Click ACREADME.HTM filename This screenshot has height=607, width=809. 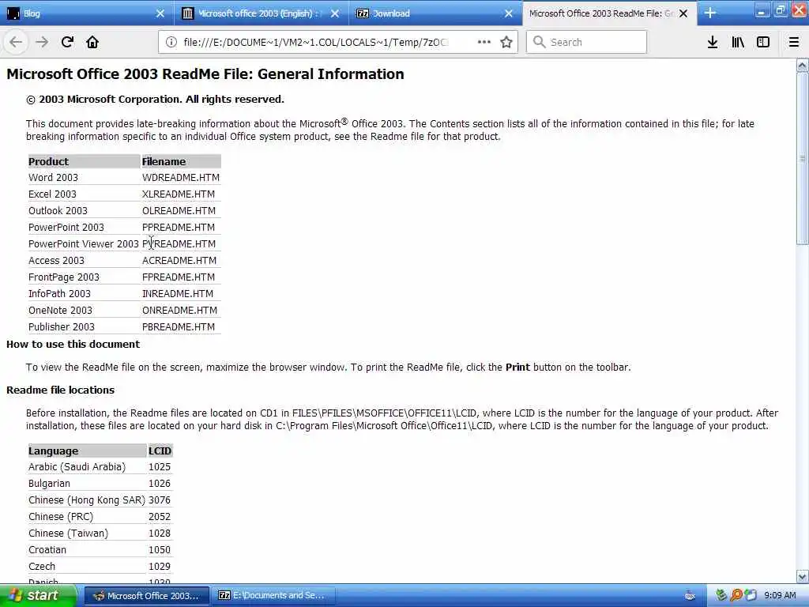click(179, 261)
